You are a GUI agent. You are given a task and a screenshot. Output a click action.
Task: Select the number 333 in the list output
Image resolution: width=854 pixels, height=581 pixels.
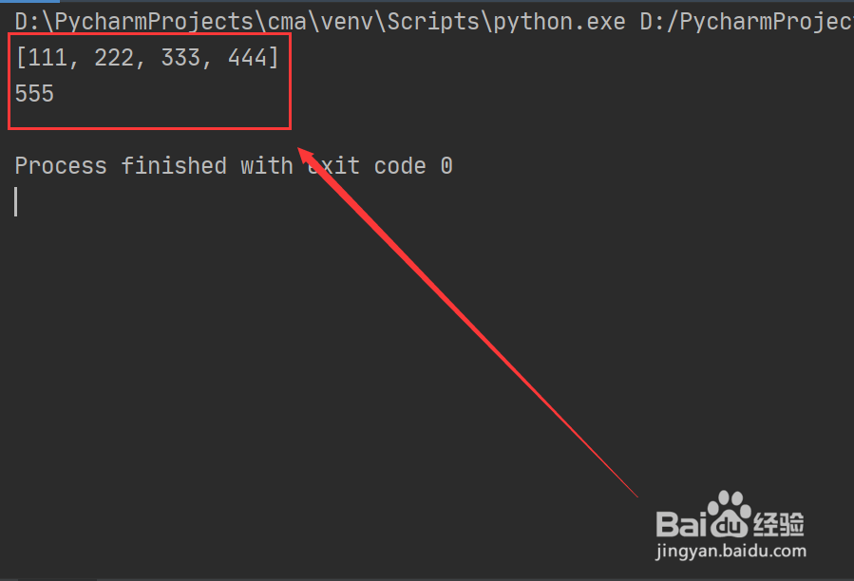point(180,58)
